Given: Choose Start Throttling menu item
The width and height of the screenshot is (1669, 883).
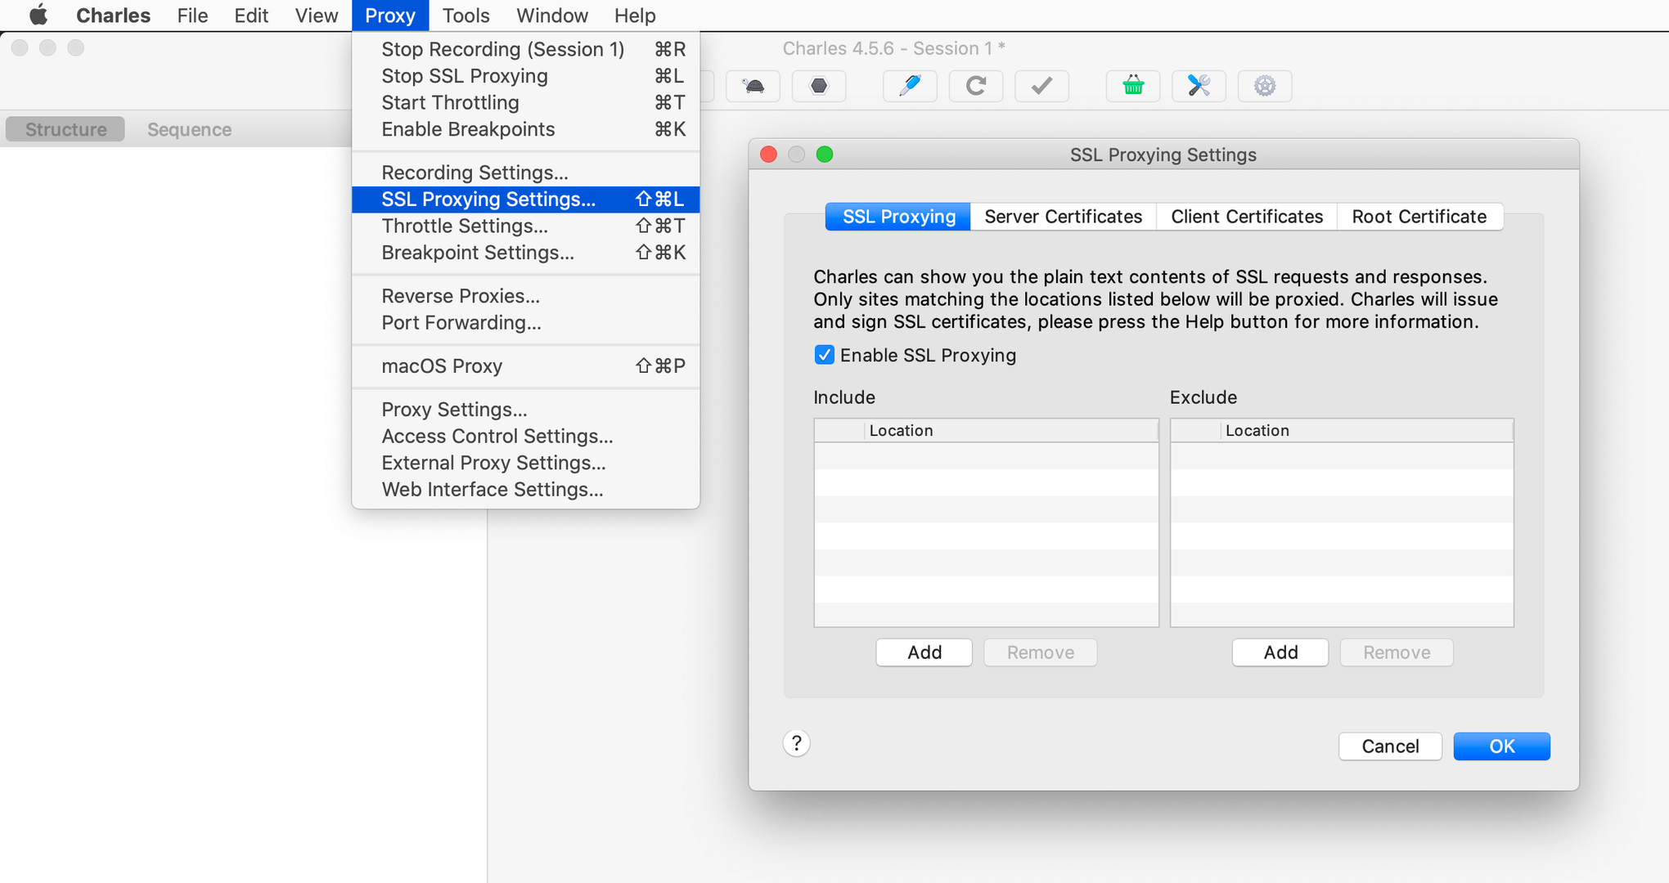Looking at the screenshot, I should pyautogui.click(x=525, y=103).
